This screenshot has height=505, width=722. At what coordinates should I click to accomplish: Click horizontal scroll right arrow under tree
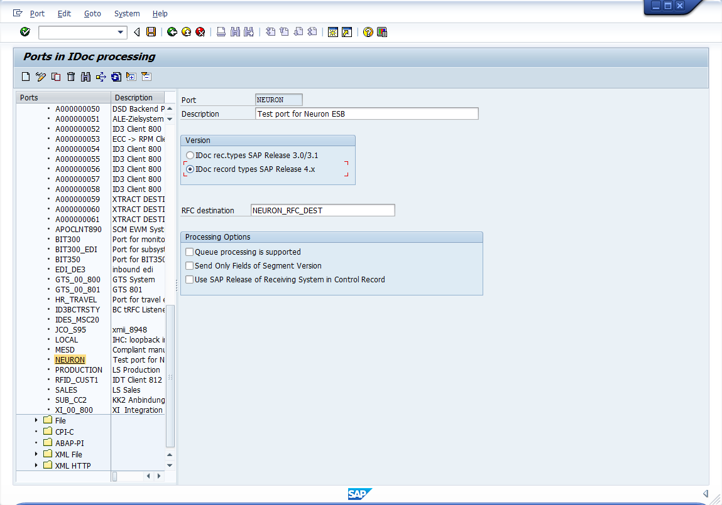159,476
